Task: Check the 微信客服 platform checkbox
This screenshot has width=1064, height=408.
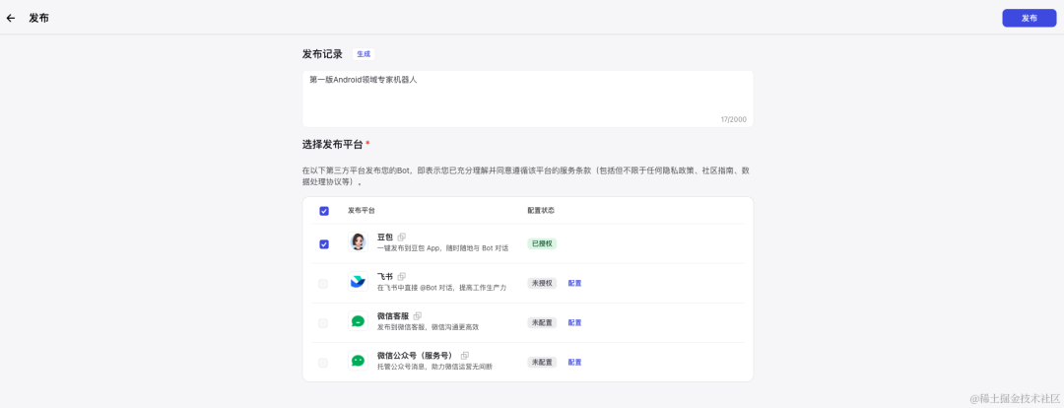Action: click(323, 323)
